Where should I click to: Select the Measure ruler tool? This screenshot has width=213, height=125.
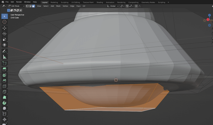coord(5,57)
